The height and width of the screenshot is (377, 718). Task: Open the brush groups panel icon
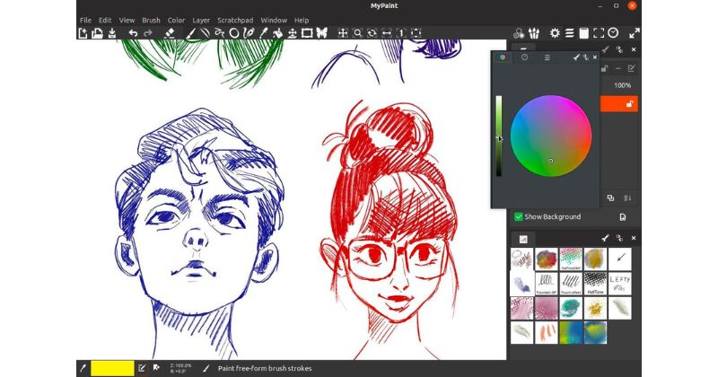coord(533,33)
